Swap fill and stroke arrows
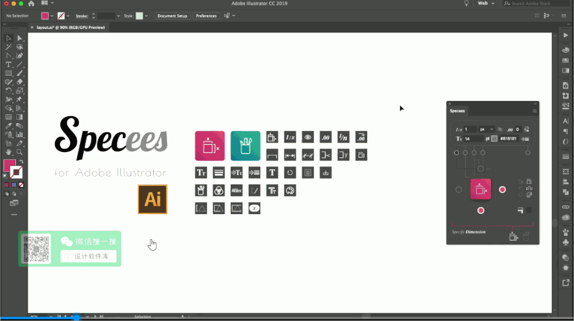Screen dimensions: 574x321 [21, 162]
